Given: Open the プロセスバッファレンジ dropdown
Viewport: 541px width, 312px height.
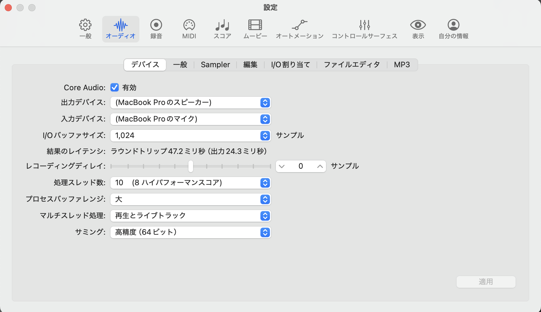Looking at the screenshot, I should 191,199.
